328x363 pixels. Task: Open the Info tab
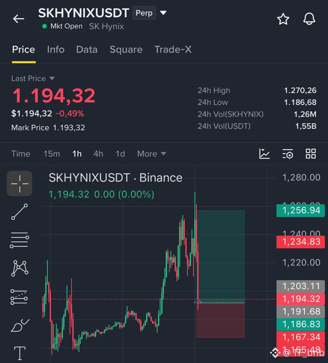[x=55, y=49]
